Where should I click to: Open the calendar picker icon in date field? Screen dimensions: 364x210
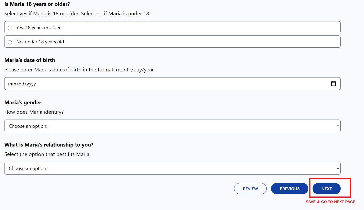[x=334, y=84]
